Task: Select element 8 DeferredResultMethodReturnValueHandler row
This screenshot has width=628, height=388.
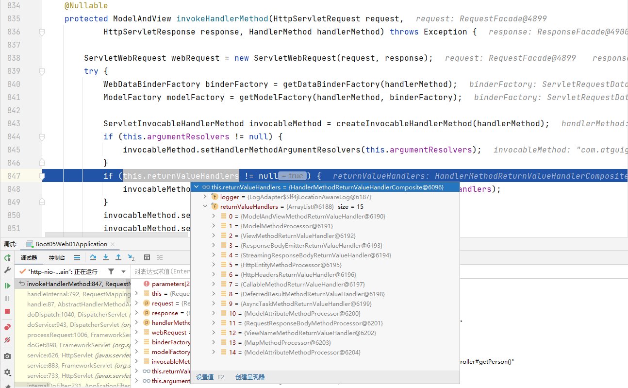Action: click(325, 294)
